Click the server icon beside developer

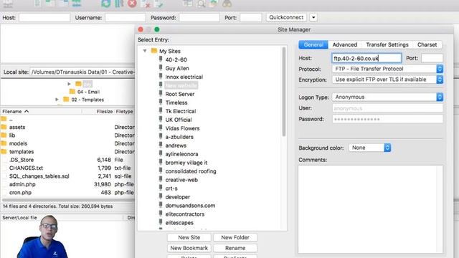tap(161, 196)
